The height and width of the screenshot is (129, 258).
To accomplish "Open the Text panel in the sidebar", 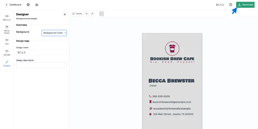I will pos(7,42).
